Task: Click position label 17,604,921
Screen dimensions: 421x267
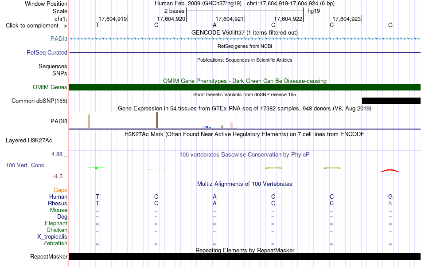Action: [x=230, y=19]
